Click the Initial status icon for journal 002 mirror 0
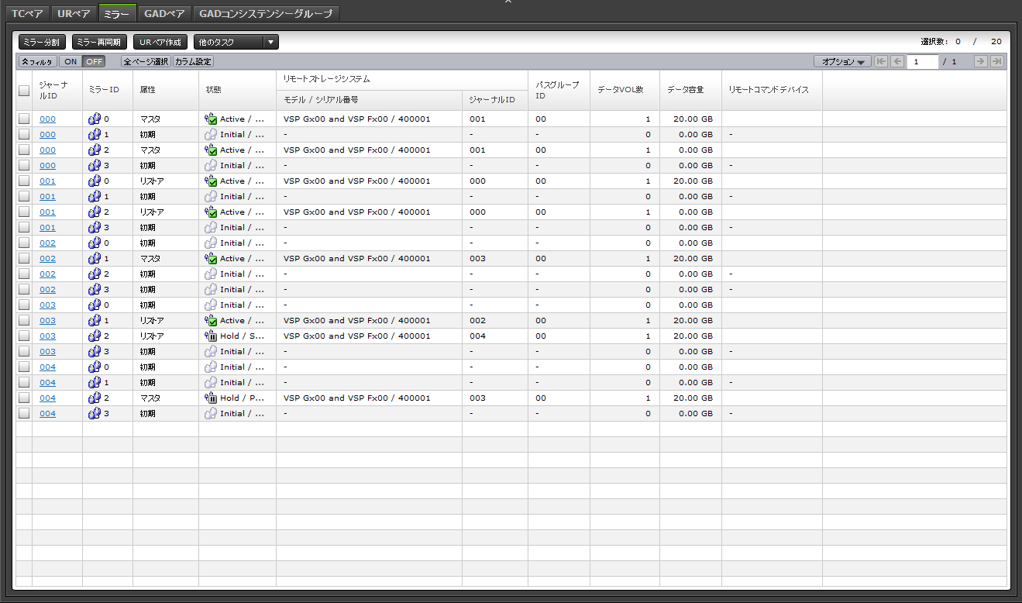 tap(210, 243)
